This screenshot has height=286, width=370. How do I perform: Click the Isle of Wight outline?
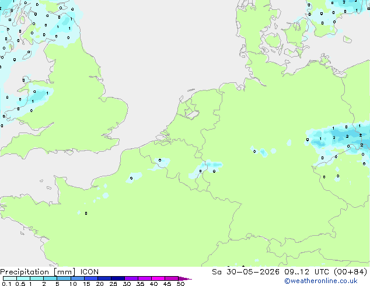tap(69, 152)
